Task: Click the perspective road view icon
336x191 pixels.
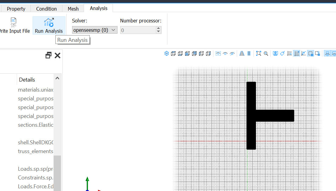Action: [242, 54]
